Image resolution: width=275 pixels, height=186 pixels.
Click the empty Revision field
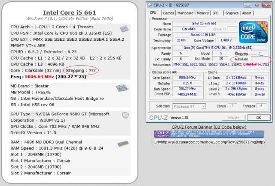259,59
